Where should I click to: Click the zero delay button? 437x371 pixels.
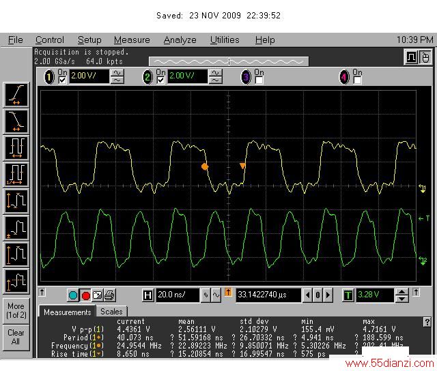coord(318,295)
